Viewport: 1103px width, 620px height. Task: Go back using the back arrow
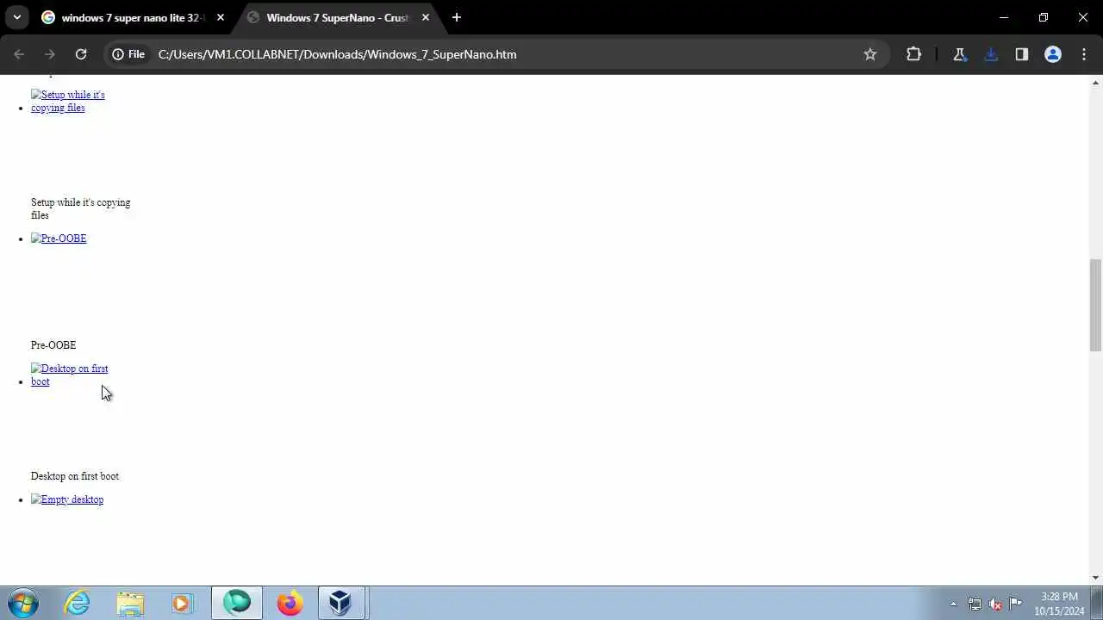click(x=19, y=54)
